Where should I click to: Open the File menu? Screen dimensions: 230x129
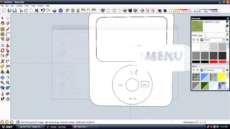click(x=2, y=6)
